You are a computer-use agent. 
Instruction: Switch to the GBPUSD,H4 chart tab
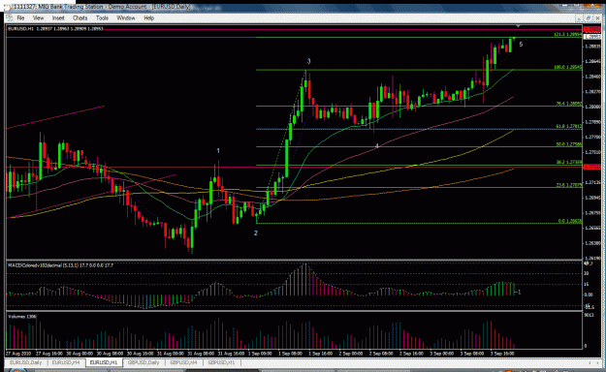(183, 362)
